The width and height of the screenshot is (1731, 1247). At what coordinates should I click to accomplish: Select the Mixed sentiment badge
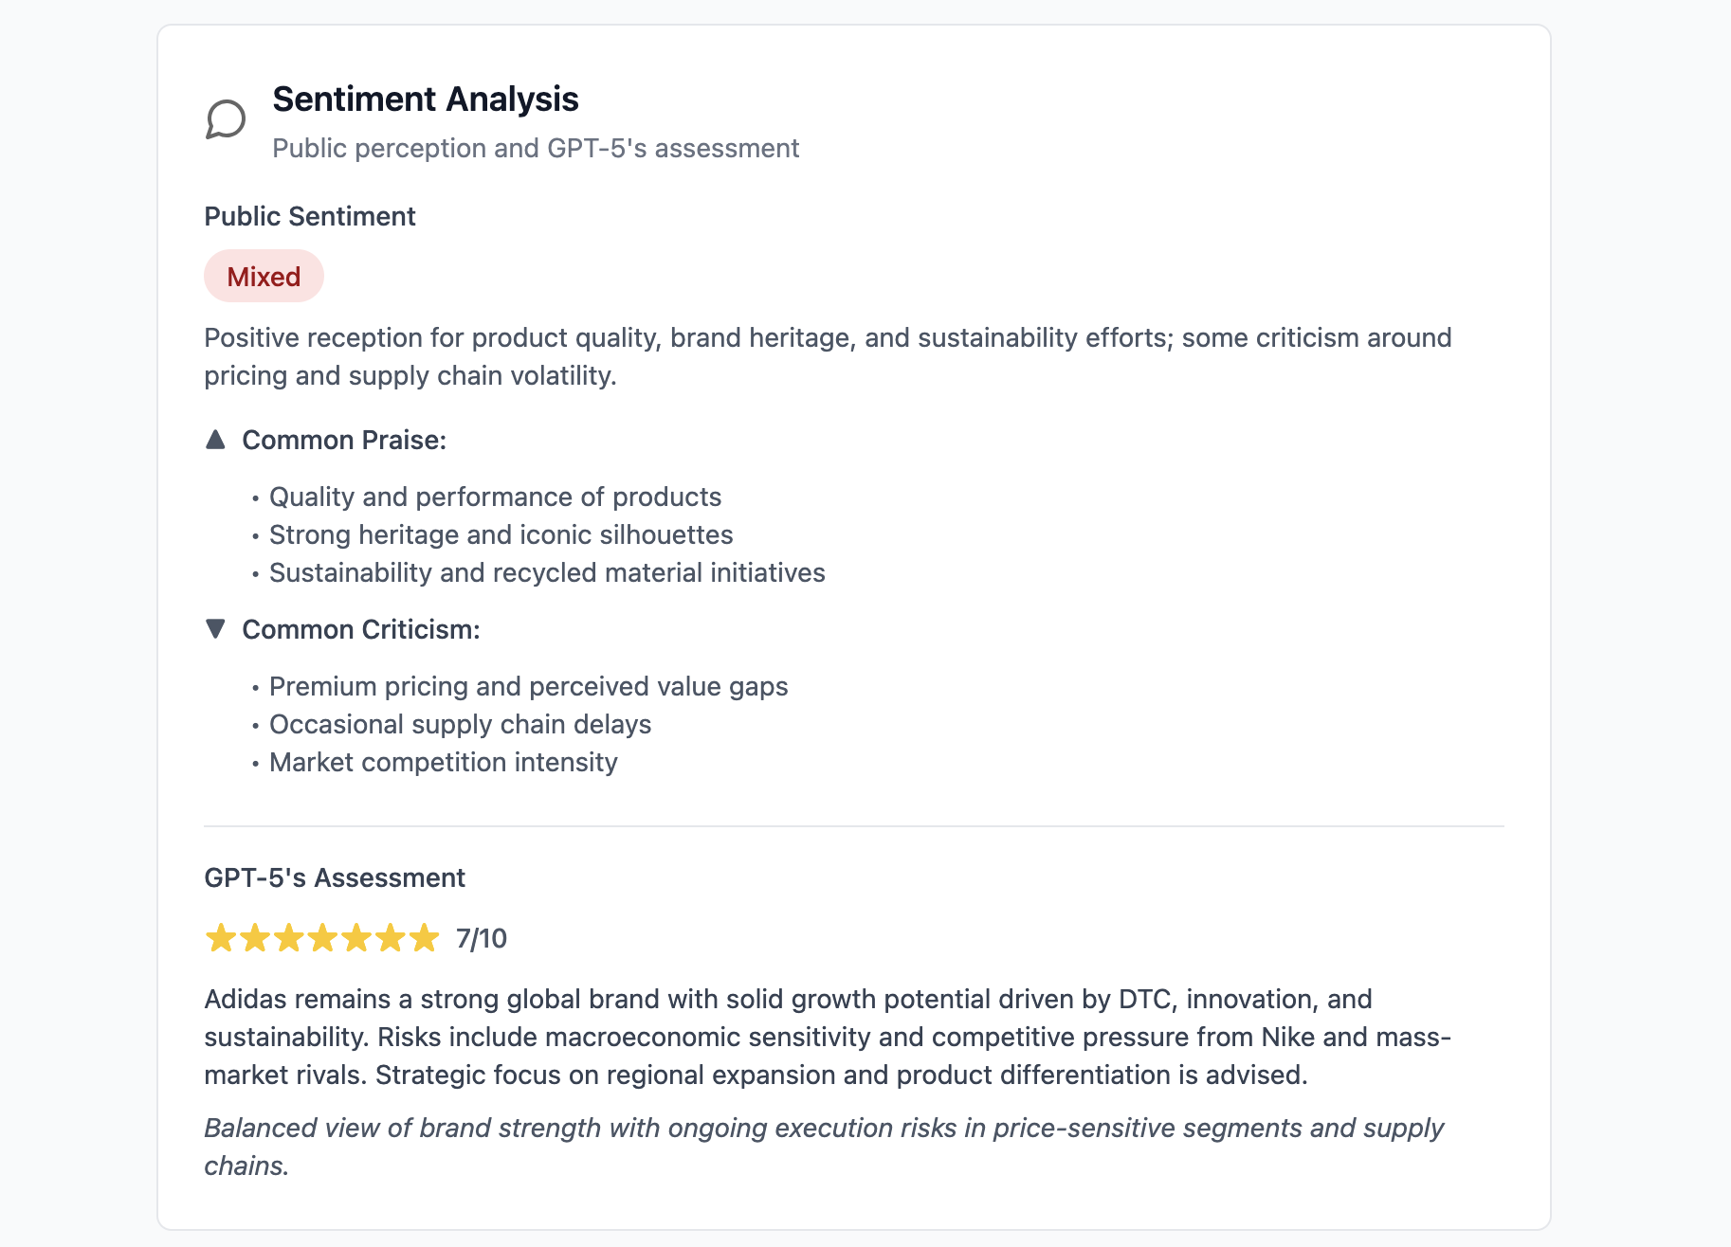pyautogui.click(x=264, y=276)
